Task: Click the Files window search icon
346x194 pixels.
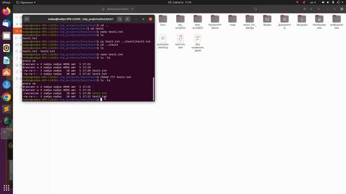Action: (x=256, y=9)
